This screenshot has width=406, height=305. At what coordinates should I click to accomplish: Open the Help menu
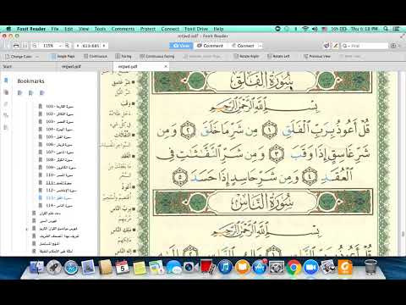click(x=218, y=29)
